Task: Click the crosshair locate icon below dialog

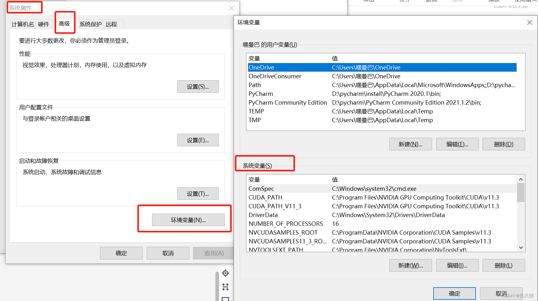Action: click(225, 273)
